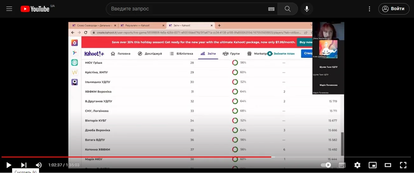Click the Войти sign-in button
The height and width of the screenshot is (173, 414).
(x=394, y=9)
